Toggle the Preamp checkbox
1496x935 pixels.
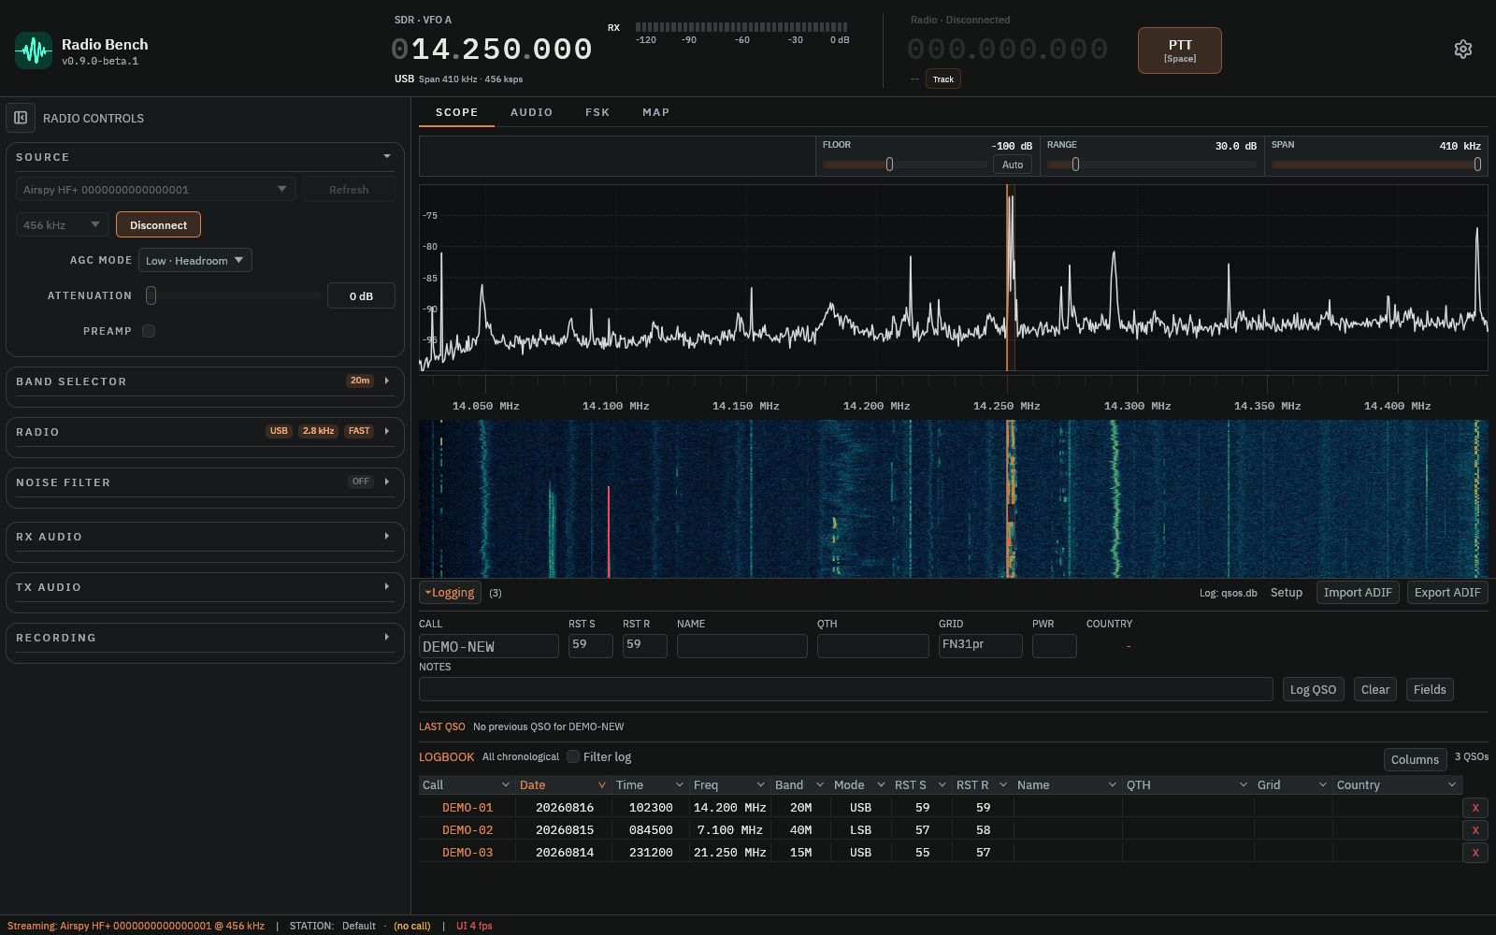pos(149,331)
